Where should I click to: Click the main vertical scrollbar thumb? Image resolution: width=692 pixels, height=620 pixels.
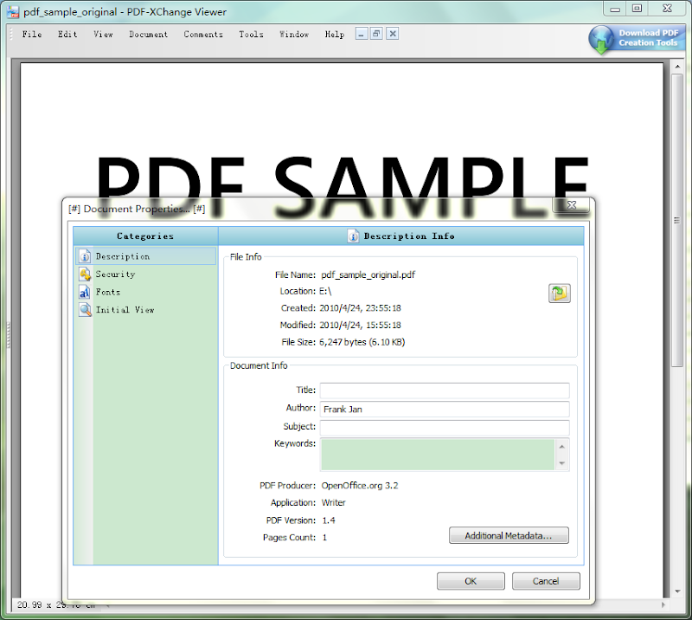coord(677,220)
